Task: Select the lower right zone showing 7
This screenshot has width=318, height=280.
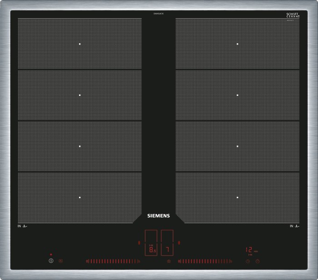Action: [x=167, y=250]
